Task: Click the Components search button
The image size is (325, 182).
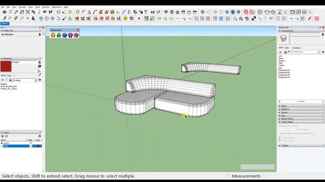Action: point(319,52)
